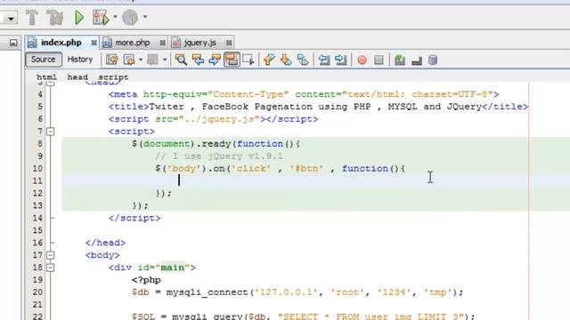Click the green Comment icon in editor toolbar
570x320 pixels.
pos(400,60)
